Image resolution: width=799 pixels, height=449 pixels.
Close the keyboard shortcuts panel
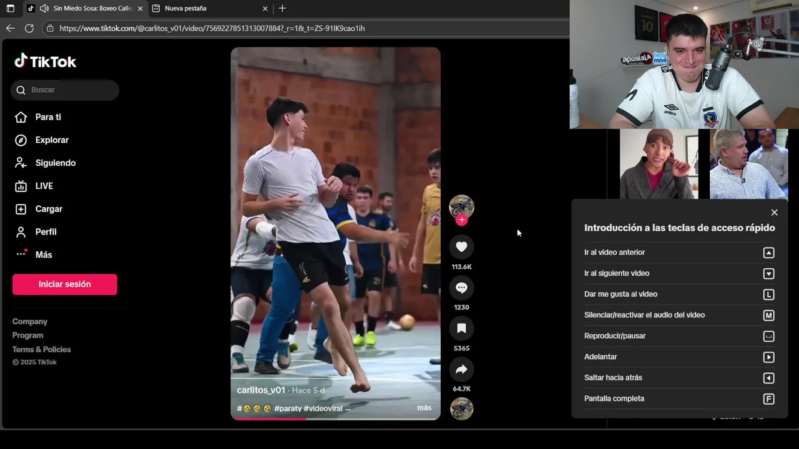coord(775,213)
